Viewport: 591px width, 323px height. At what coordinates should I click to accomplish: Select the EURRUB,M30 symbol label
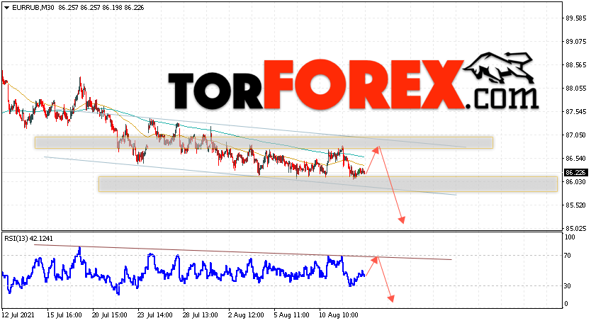coord(34,8)
